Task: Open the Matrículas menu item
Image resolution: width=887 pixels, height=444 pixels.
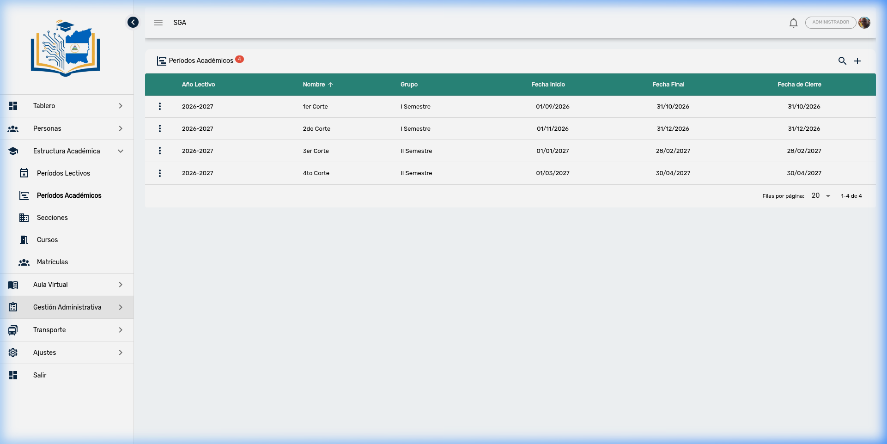Action: click(x=52, y=262)
